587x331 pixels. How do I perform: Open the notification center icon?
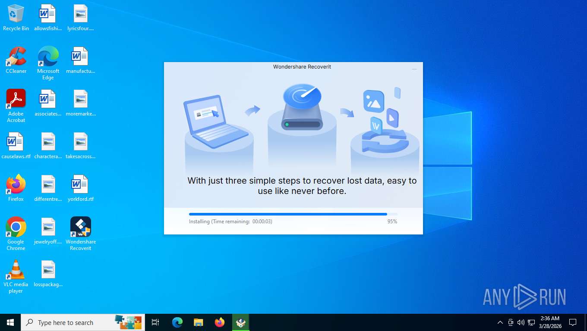tap(573, 322)
